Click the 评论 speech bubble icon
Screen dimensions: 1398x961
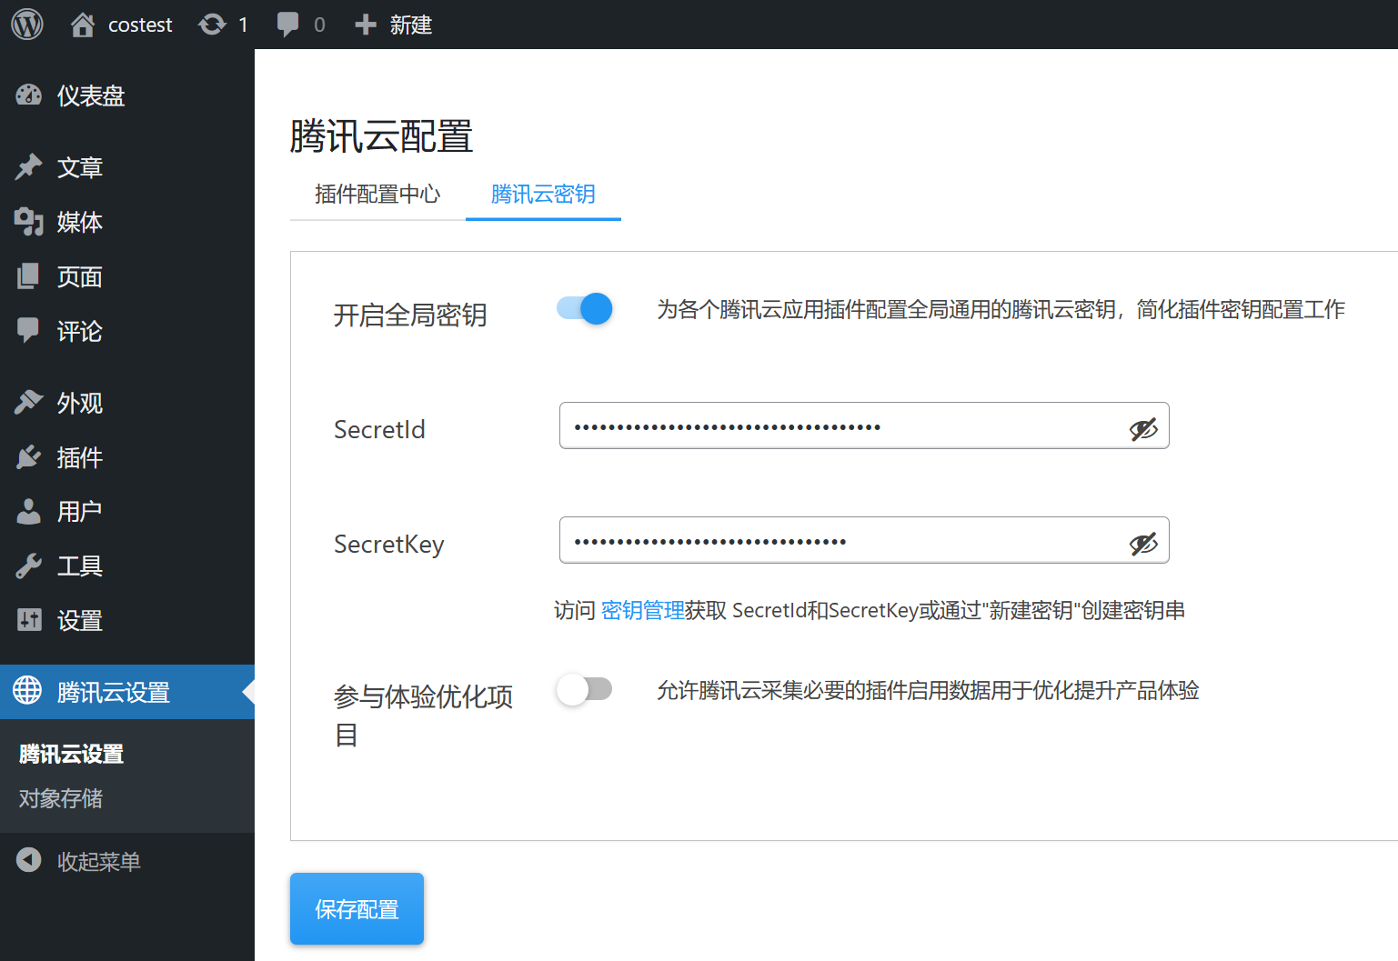tap(28, 330)
